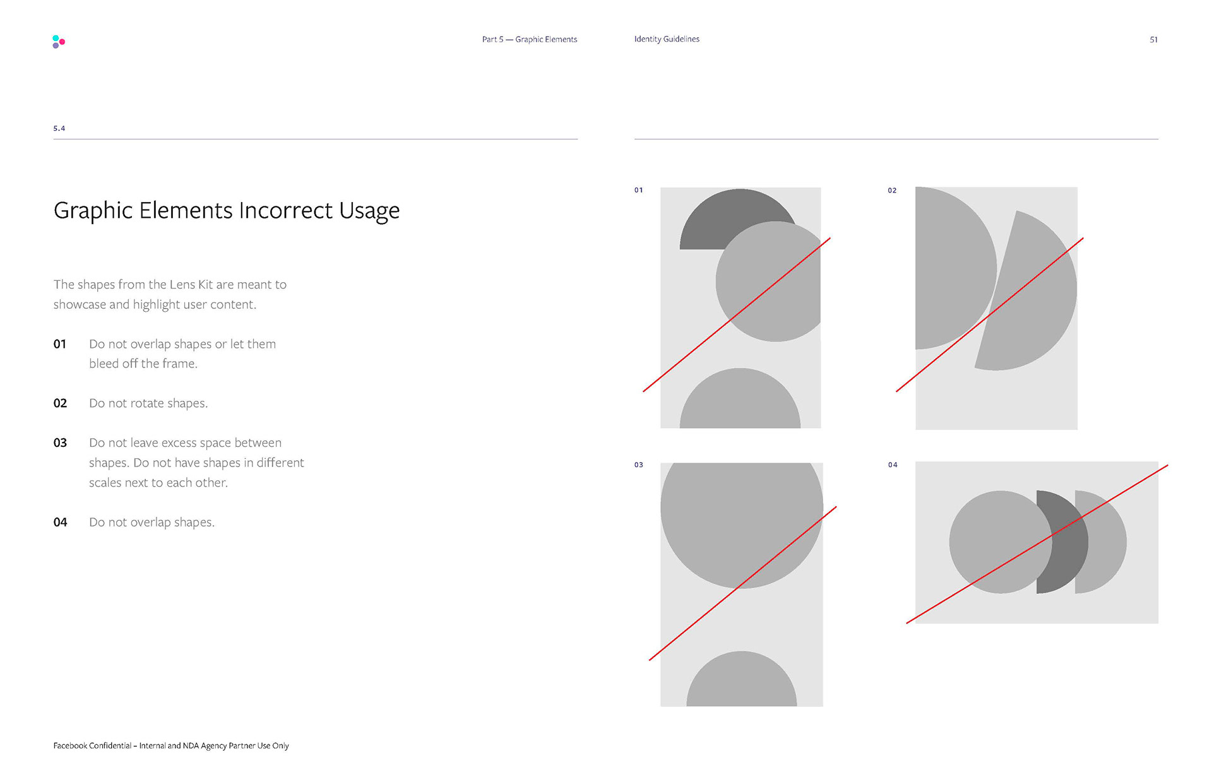1212x784 pixels.
Task: Click the bold list number 02
Action: point(60,403)
